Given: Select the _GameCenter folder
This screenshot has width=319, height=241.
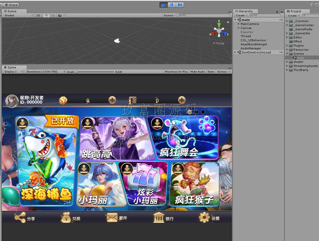Looking at the screenshot, I should 303,25.
